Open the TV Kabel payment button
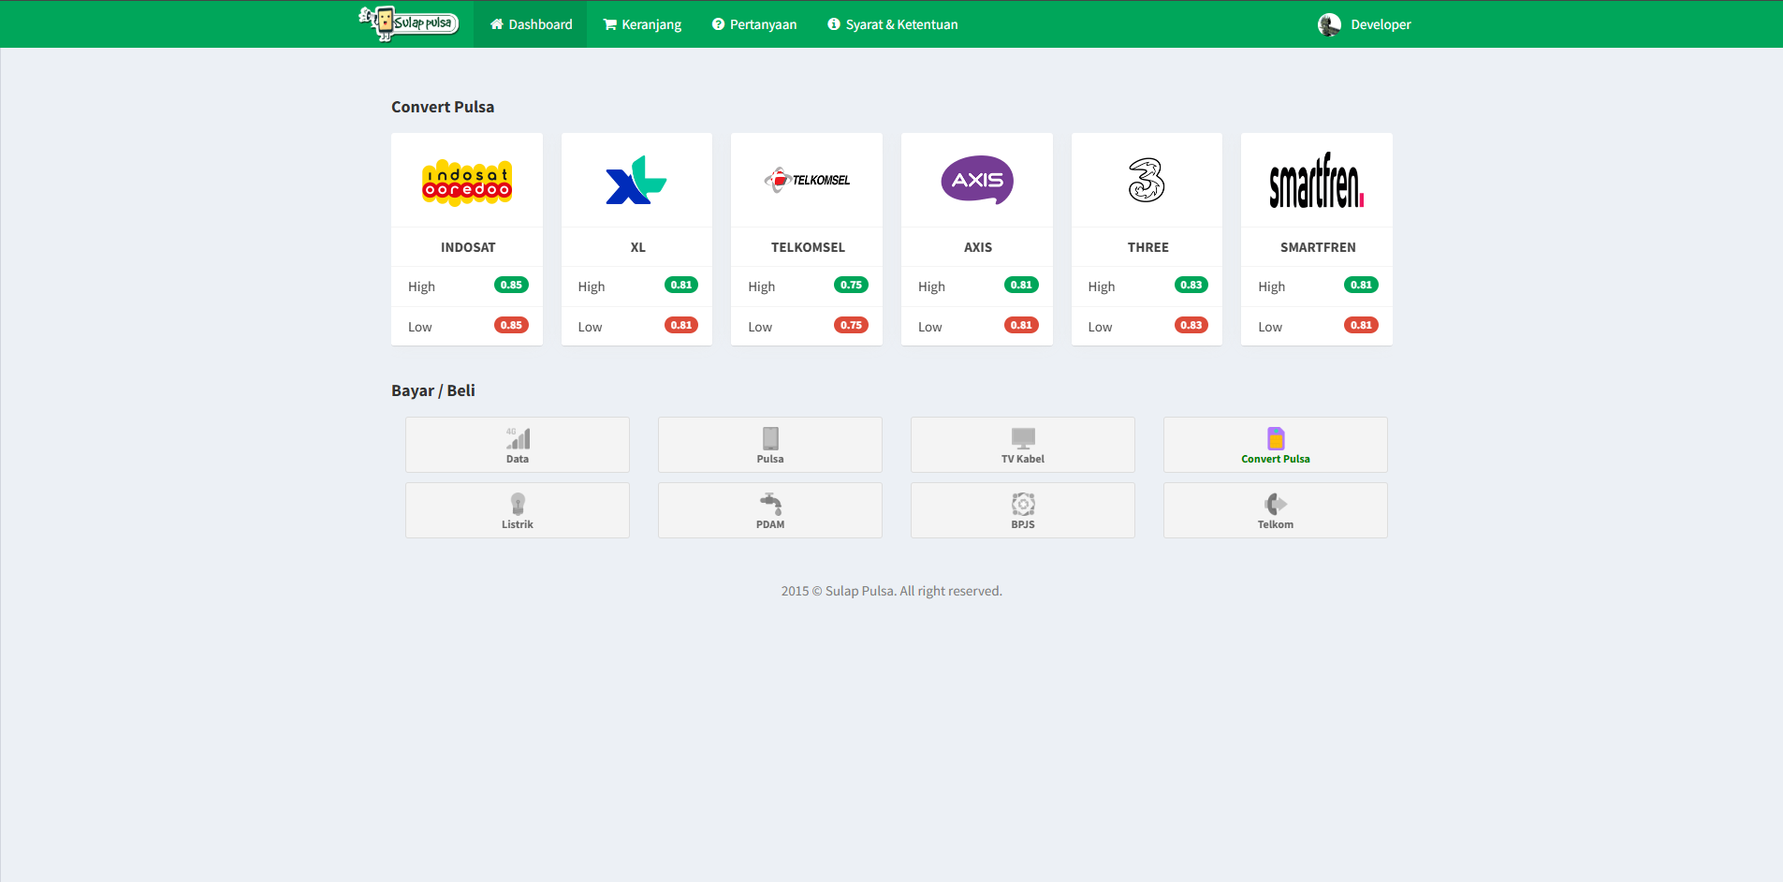The width and height of the screenshot is (1783, 882). (x=1023, y=445)
